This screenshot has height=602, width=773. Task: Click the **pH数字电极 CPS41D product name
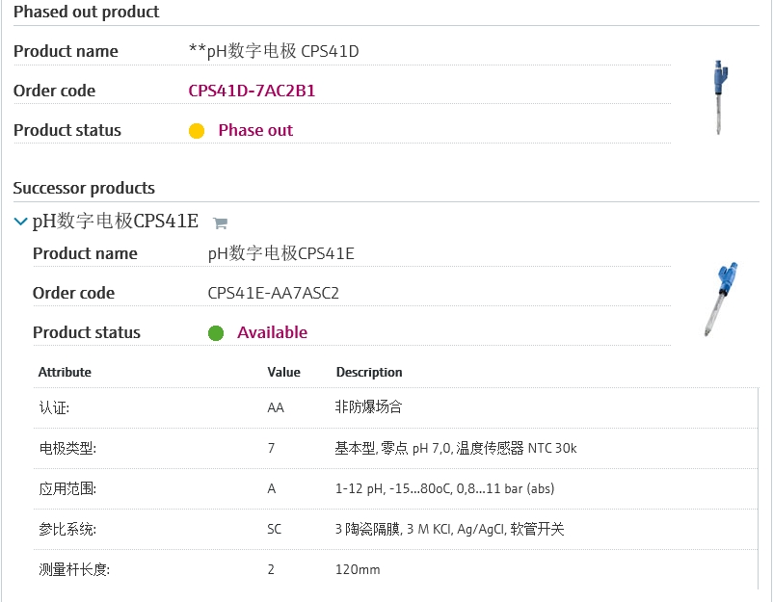[x=274, y=51]
